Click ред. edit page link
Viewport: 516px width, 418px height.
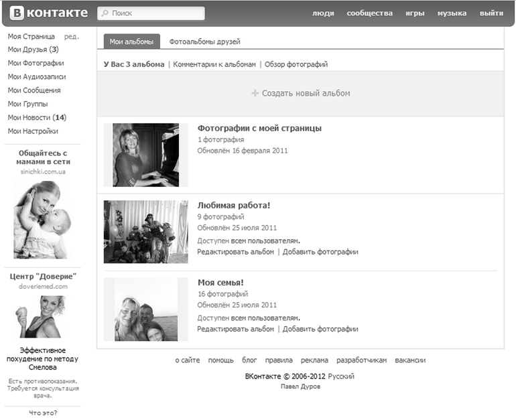[x=72, y=36]
